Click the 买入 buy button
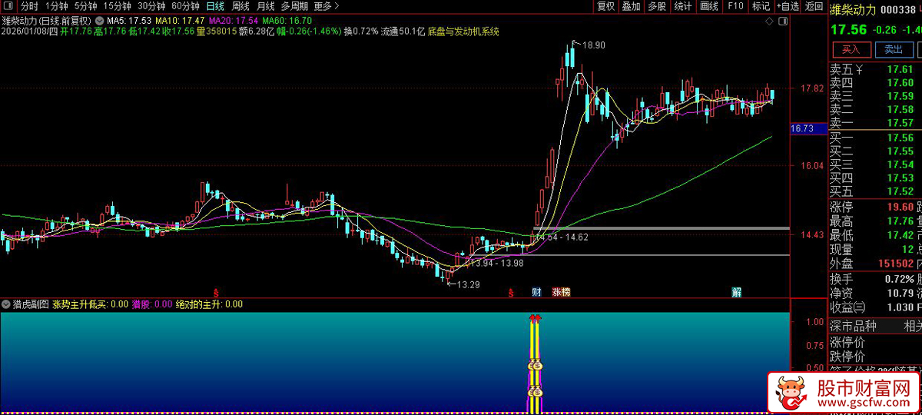 pos(851,49)
